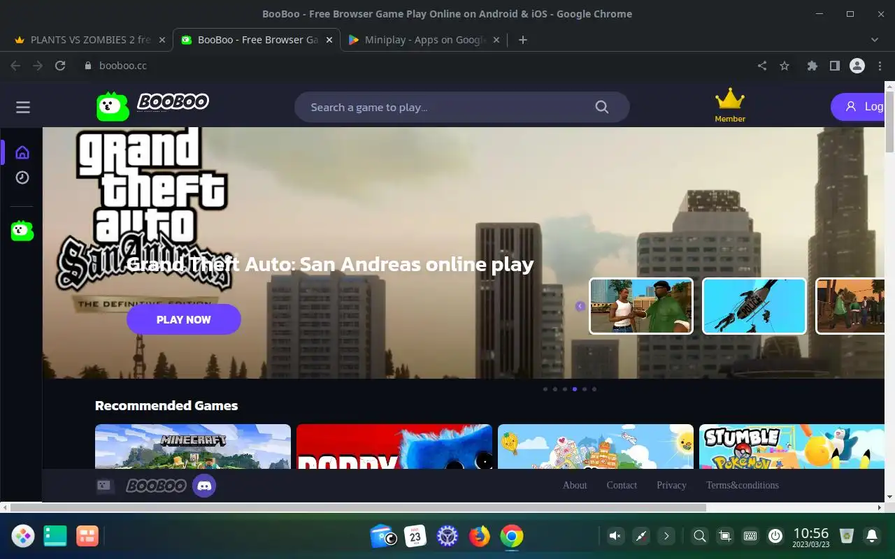This screenshot has height=559, width=895.
Task: Open the Member crown icon
Action: (x=730, y=99)
